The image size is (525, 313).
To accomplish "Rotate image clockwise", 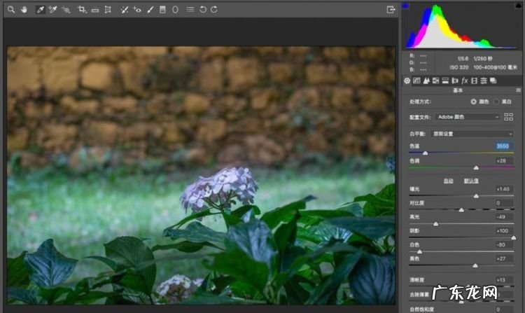I will (x=214, y=9).
